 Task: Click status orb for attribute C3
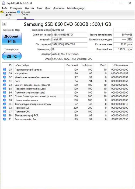click(5, 108)
